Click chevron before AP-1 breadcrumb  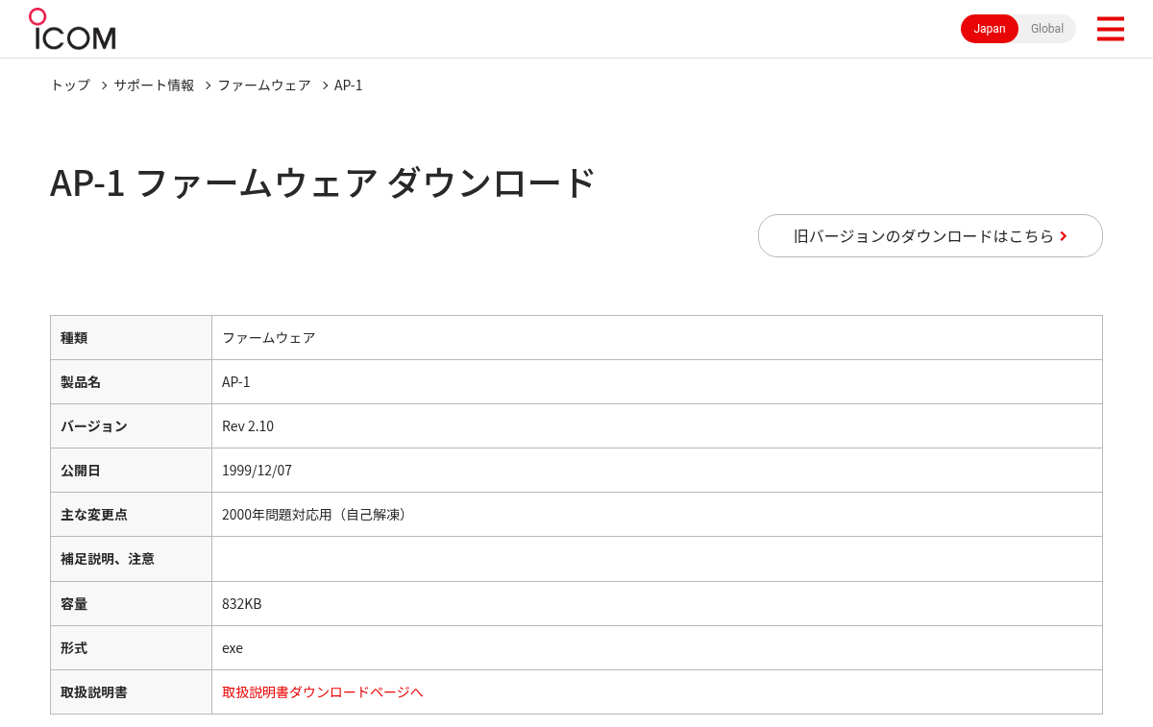click(325, 85)
